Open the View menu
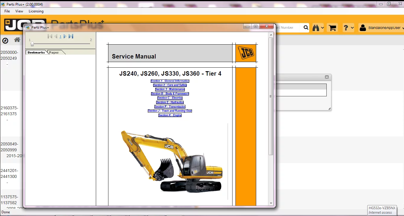Image resolution: width=404 pixels, height=216 pixels. 19,11
